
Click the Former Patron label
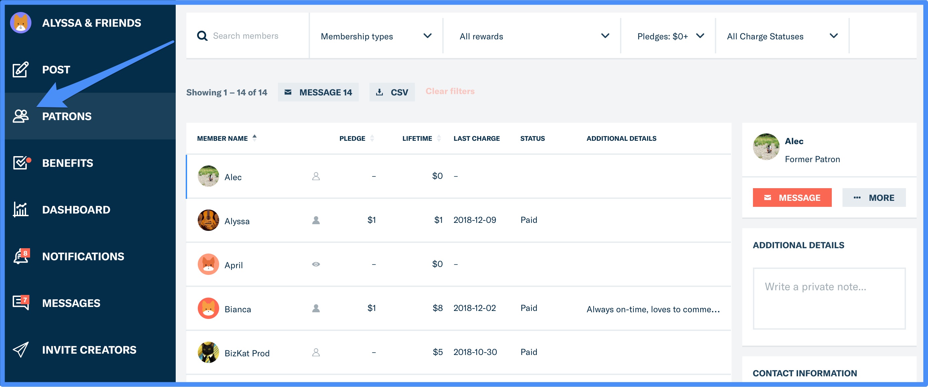coord(812,159)
